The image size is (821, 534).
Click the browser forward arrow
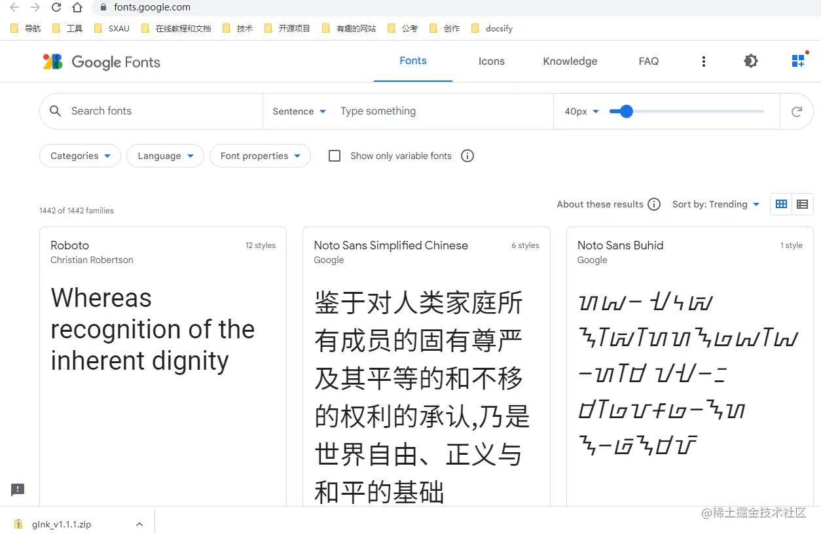pyautogui.click(x=35, y=8)
